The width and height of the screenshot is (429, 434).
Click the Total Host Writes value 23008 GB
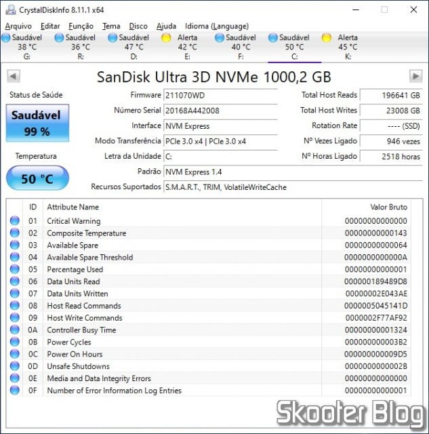click(x=391, y=111)
